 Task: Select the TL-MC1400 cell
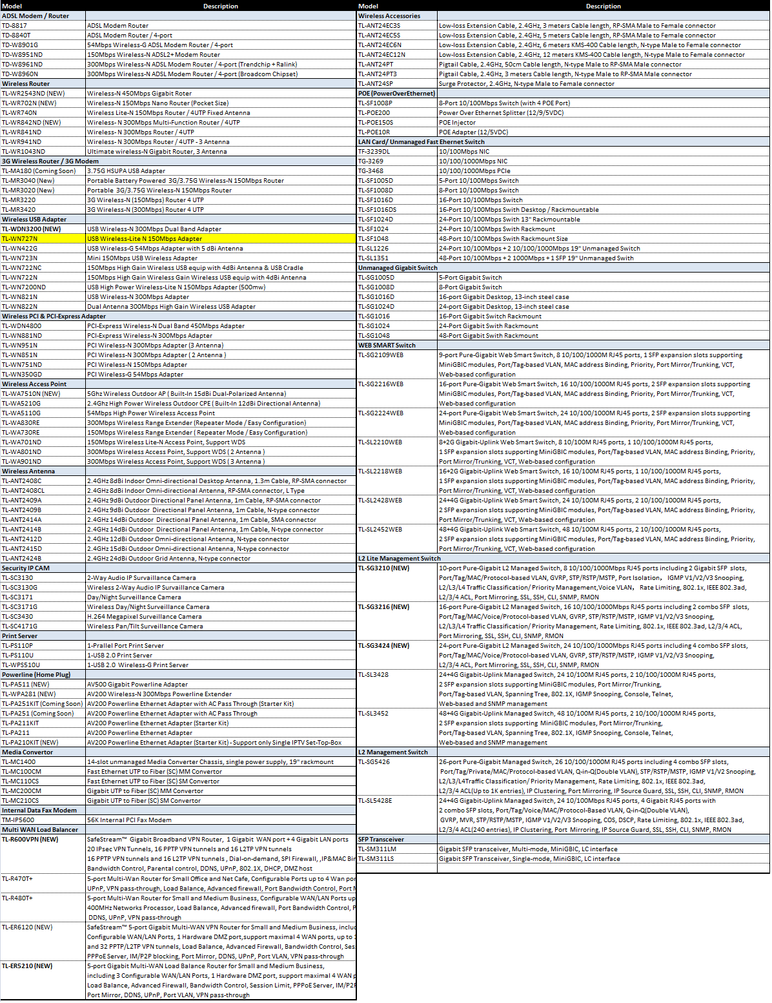pyautogui.click(x=43, y=762)
